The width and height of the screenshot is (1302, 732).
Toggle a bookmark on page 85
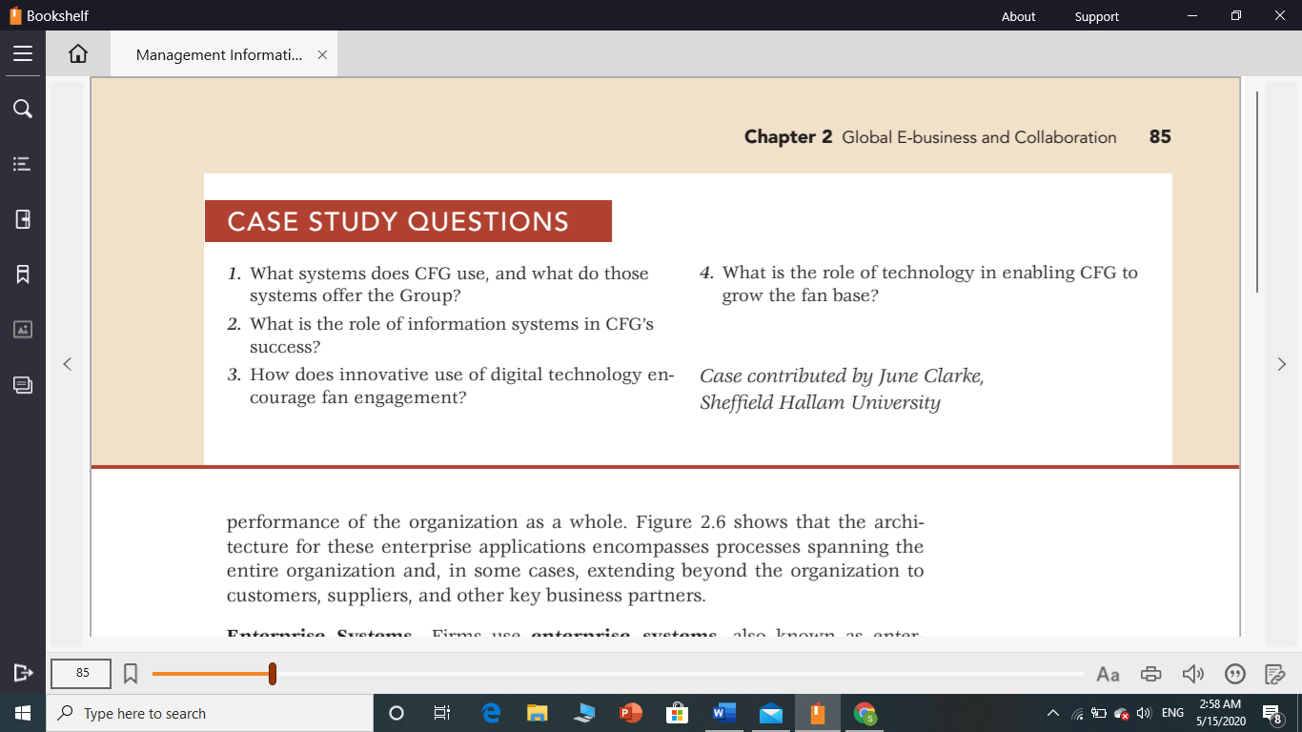pyautogui.click(x=131, y=673)
